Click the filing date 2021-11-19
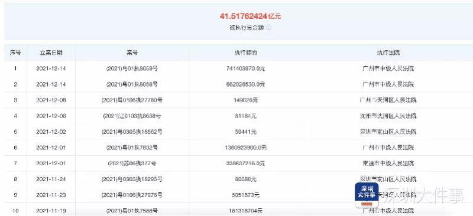Image resolution: width=473 pixels, height=216 pixels. pyautogui.click(x=51, y=211)
